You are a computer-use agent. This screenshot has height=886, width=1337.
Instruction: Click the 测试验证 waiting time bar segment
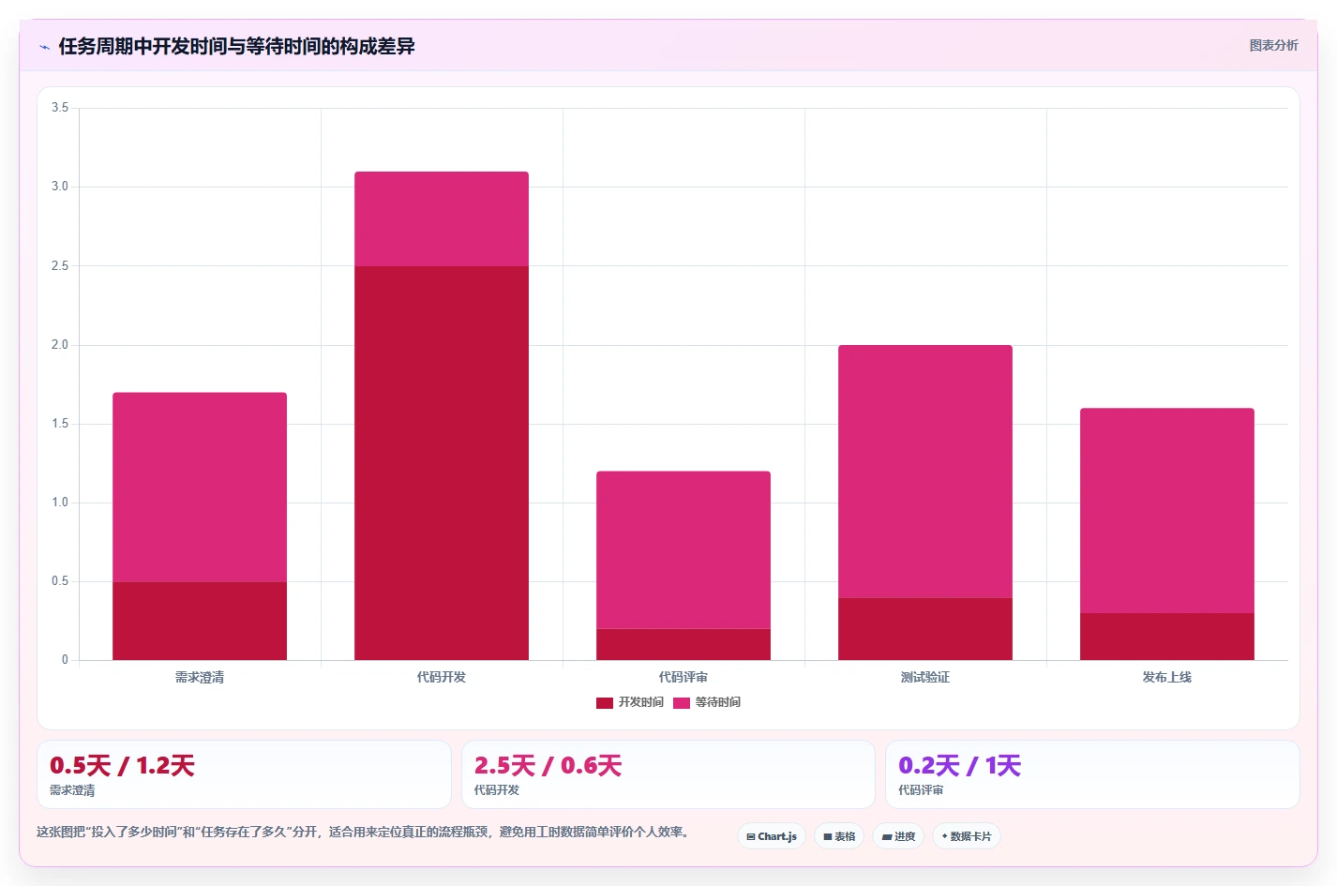[x=925, y=471]
